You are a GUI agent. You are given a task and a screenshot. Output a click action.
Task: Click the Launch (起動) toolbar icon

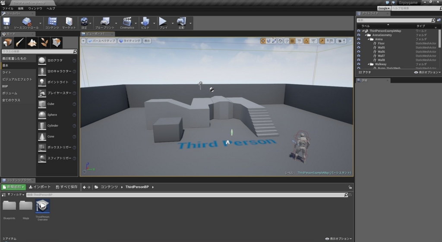point(181,22)
